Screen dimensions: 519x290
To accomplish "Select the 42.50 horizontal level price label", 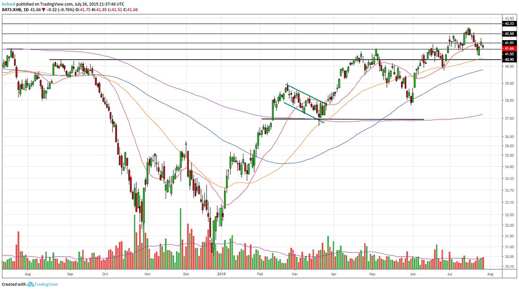I will 509,34.
